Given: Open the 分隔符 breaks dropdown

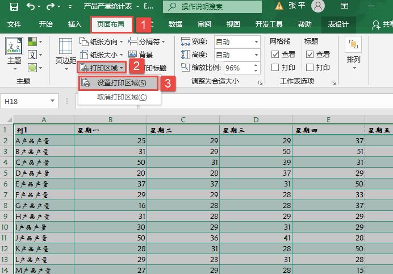Looking at the screenshot, I should pyautogui.click(x=147, y=41).
